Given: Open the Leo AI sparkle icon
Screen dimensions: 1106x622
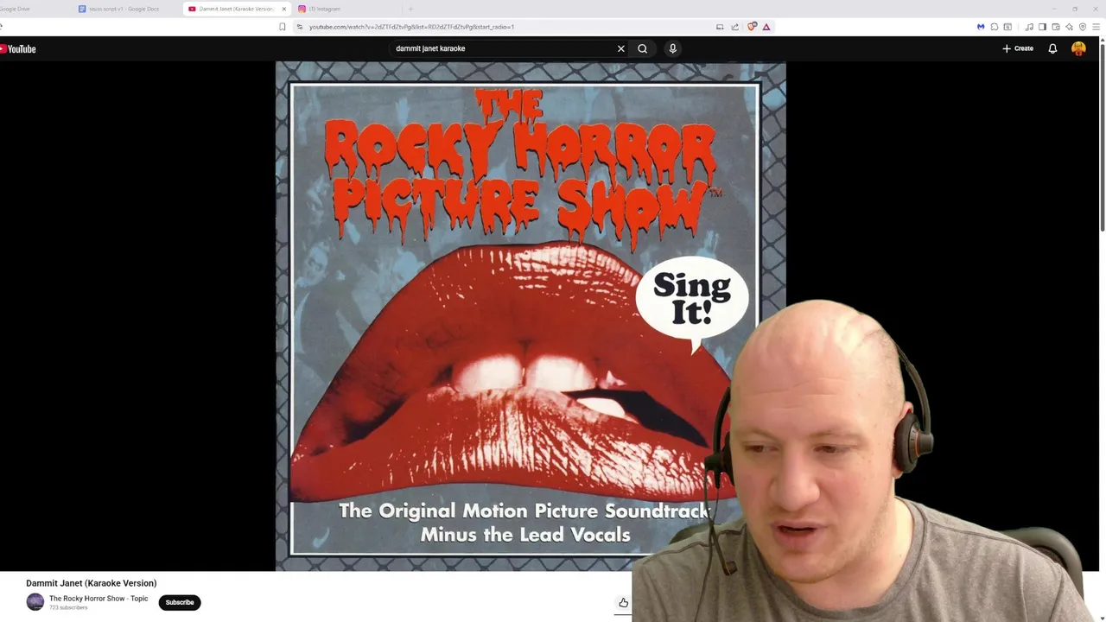Looking at the screenshot, I should click(x=1069, y=27).
